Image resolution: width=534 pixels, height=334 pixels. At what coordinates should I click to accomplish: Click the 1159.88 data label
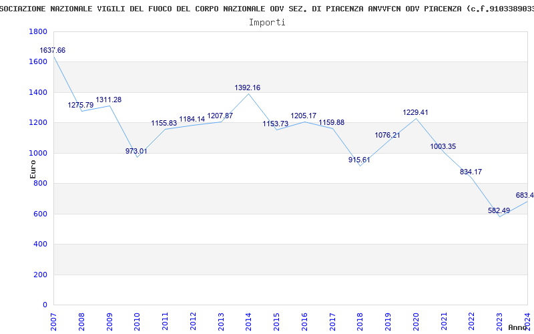click(331, 122)
